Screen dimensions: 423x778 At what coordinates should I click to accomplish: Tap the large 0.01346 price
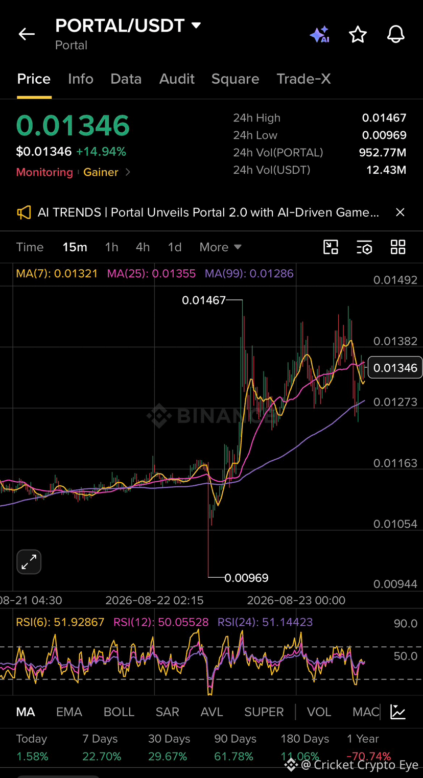click(73, 126)
